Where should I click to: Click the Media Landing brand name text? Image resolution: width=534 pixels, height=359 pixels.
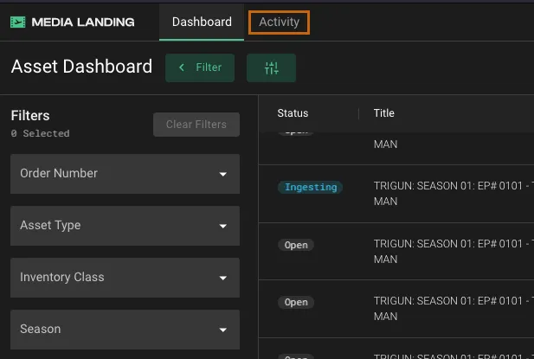click(x=83, y=22)
